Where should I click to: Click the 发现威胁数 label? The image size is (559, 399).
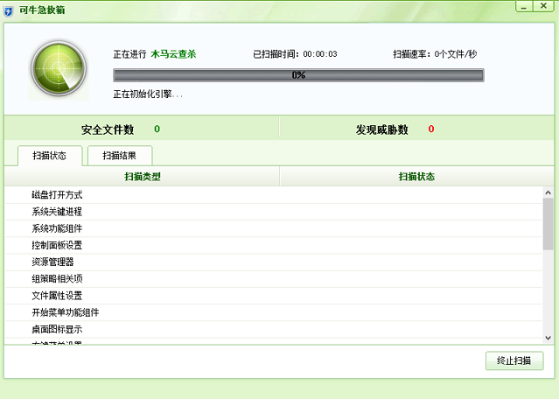point(381,129)
